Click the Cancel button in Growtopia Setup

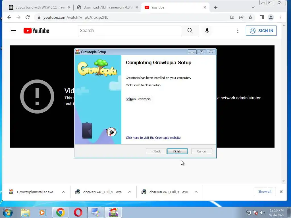(x=201, y=151)
